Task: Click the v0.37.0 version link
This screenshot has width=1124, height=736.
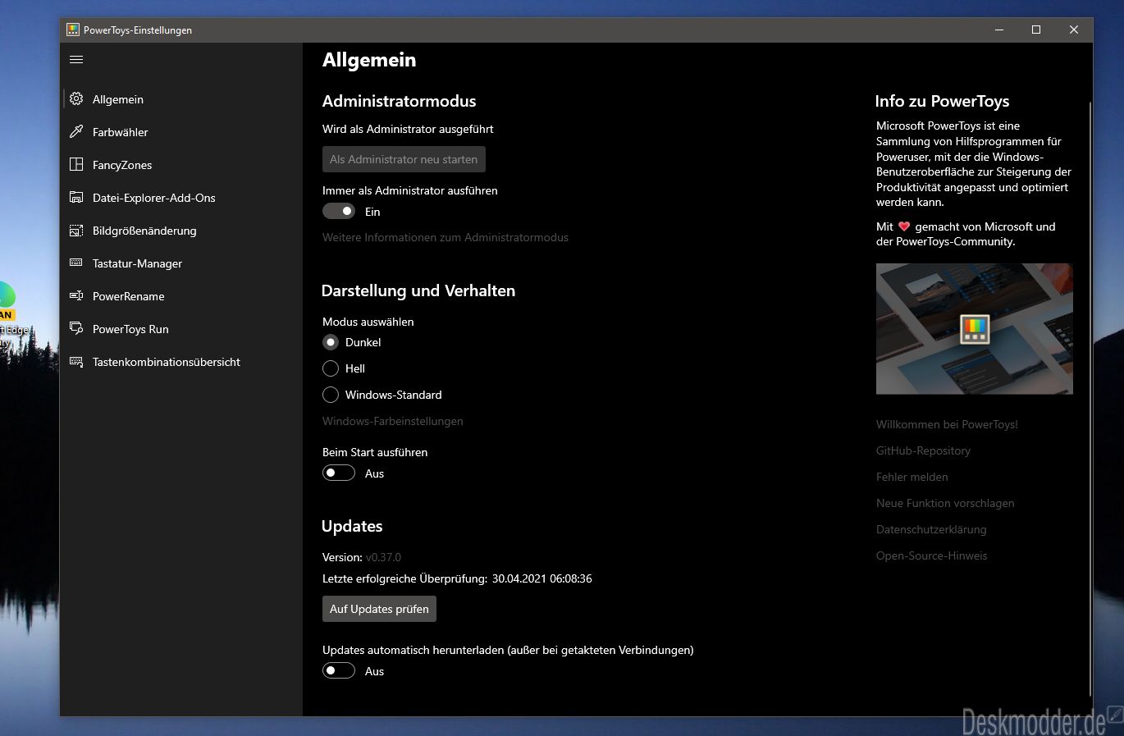Action: pos(383,557)
